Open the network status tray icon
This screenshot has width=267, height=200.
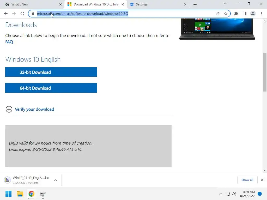228,194
